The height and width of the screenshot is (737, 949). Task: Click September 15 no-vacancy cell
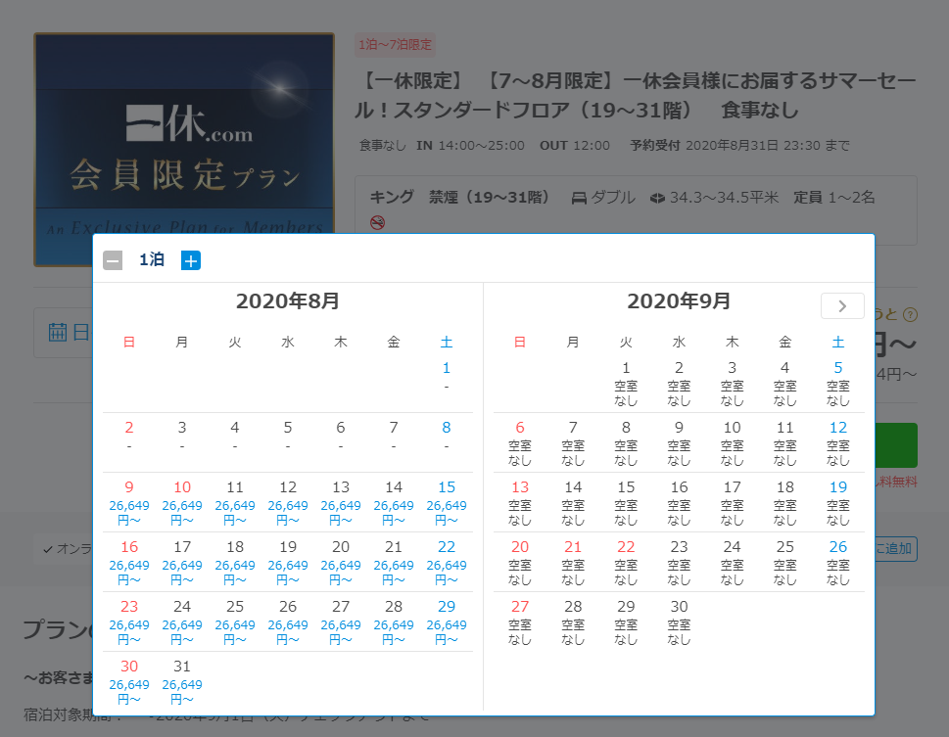[626, 502]
